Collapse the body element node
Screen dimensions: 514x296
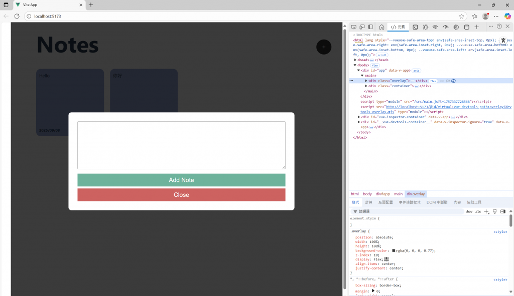pyautogui.click(x=355, y=65)
